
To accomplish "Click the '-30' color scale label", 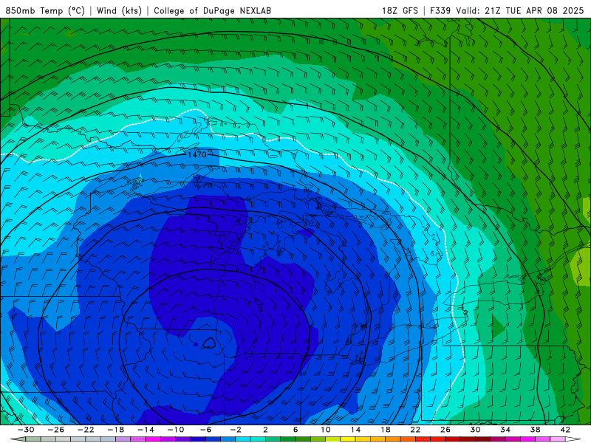I will [x=26, y=430].
